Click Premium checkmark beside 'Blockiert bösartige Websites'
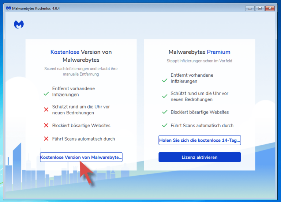The height and width of the screenshot is (202, 281). [x=165, y=112]
